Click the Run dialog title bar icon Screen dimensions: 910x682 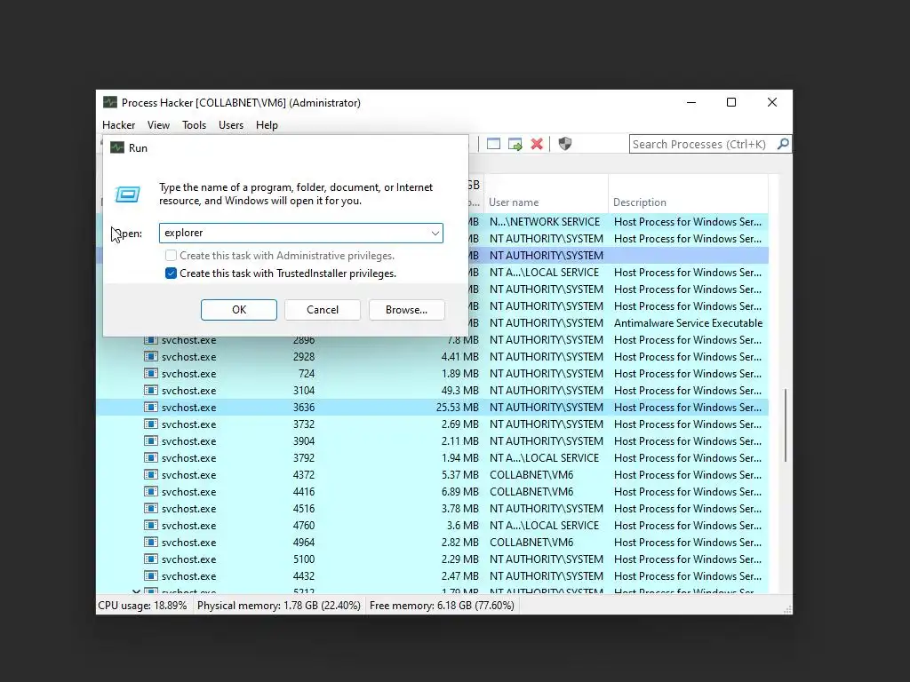point(117,148)
